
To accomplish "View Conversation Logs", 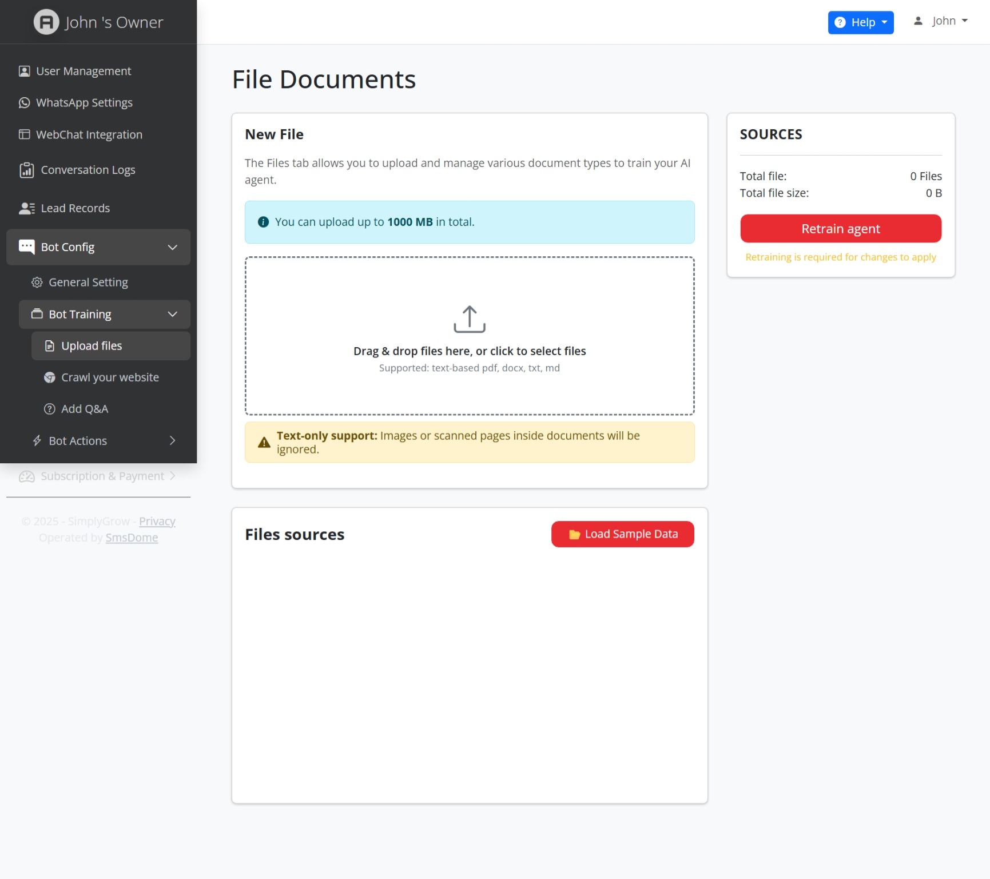I will pyautogui.click(x=98, y=170).
